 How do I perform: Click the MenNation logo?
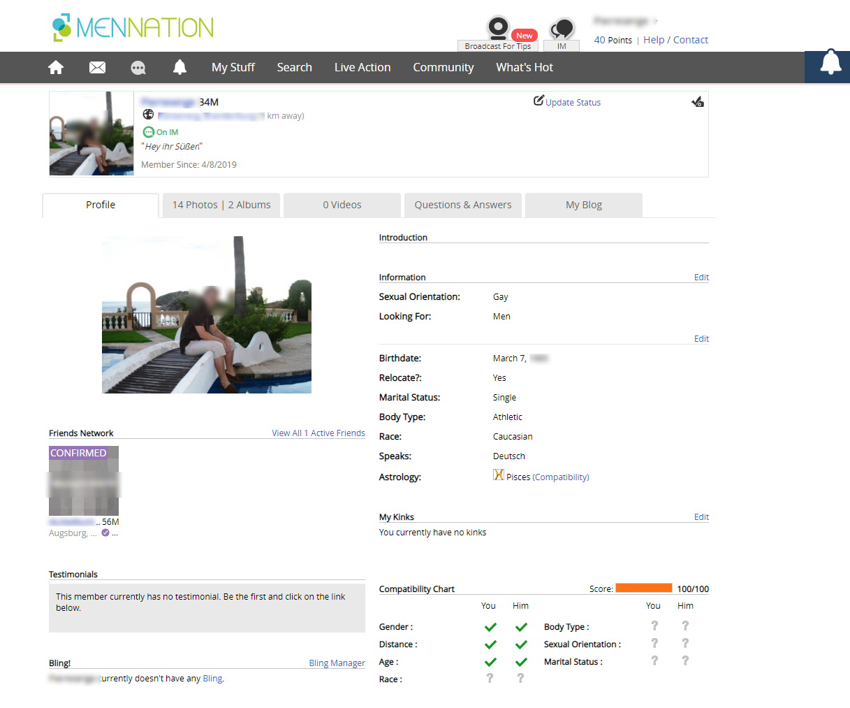pyautogui.click(x=133, y=27)
